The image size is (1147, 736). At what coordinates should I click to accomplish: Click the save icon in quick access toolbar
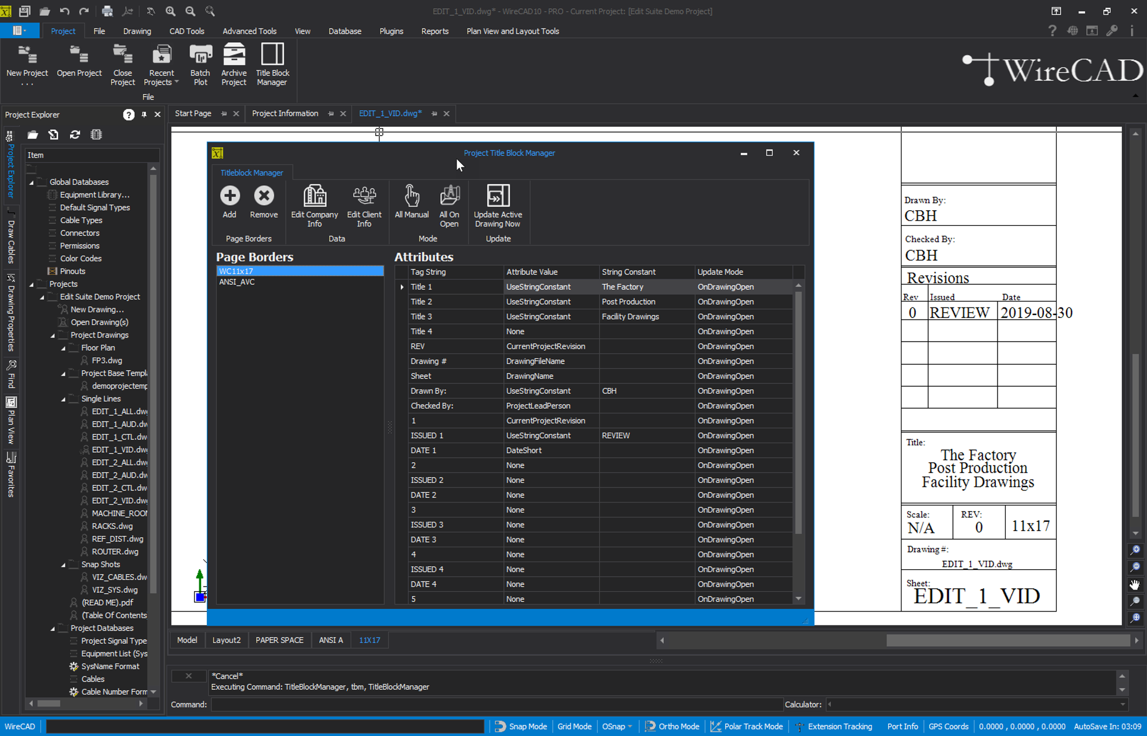(x=24, y=11)
